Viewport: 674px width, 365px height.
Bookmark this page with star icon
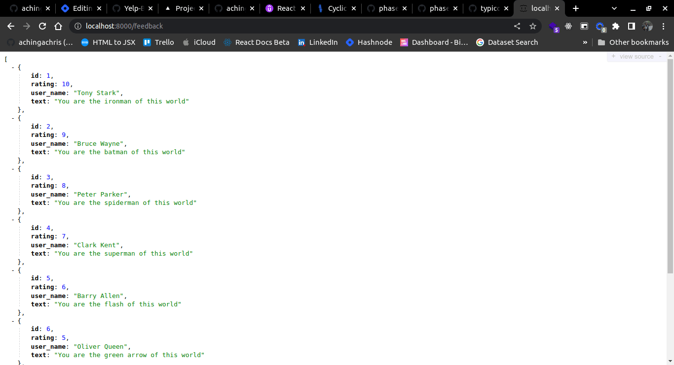533,26
